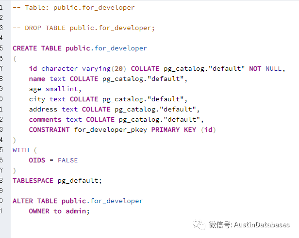Click 'public' in the ALTER TABLE statement
This screenshot has width=299, height=238.
pos(74,201)
